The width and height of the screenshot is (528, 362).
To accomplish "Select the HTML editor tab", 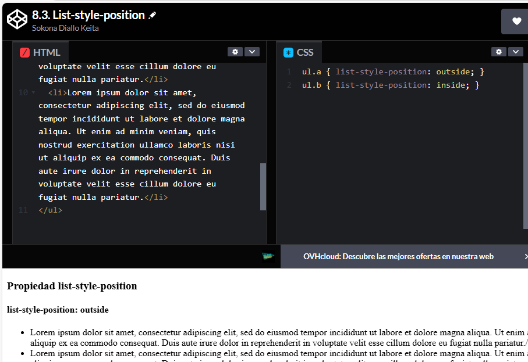I will 40,52.
